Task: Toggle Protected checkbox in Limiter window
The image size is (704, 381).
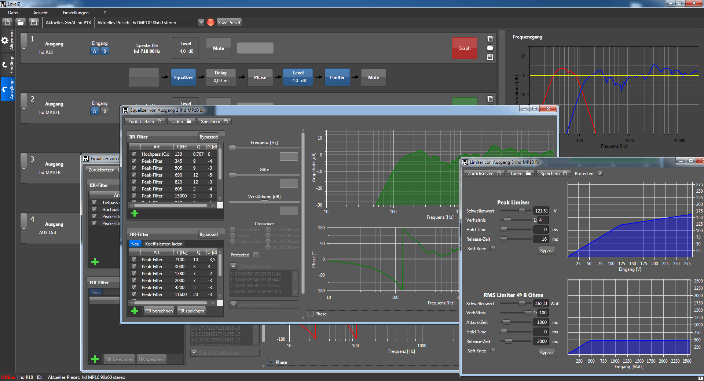Action: pos(600,174)
